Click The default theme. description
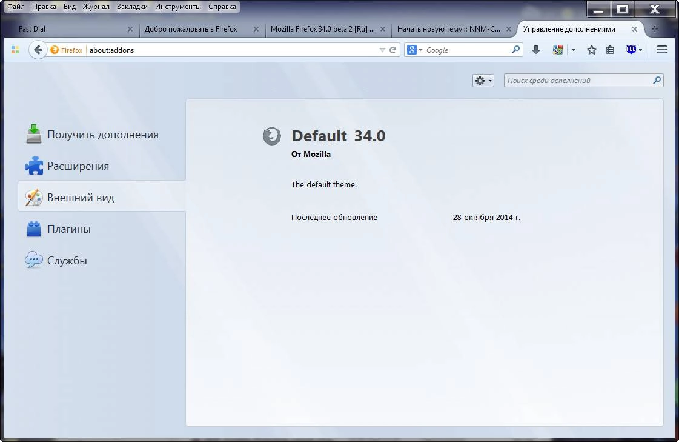The width and height of the screenshot is (679, 442). [x=324, y=184]
